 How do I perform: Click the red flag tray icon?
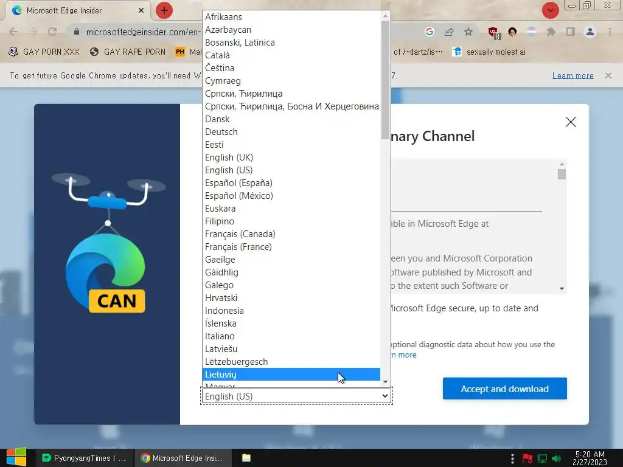pyautogui.click(x=527, y=458)
